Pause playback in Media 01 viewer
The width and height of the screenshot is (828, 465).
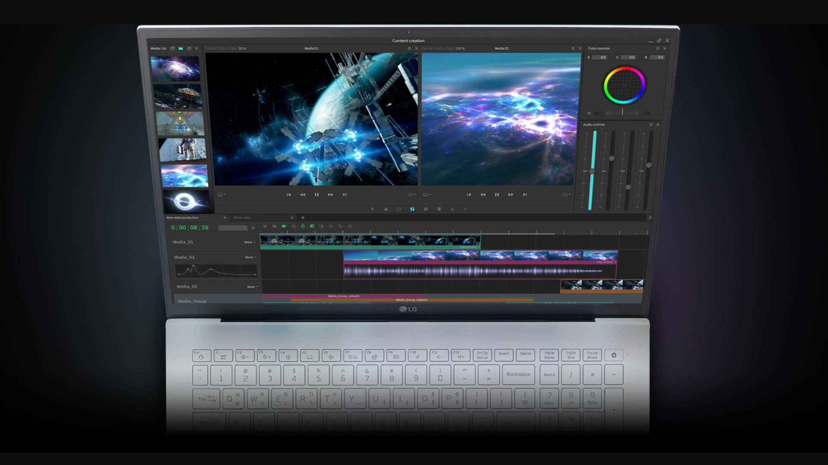click(x=317, y=195)
